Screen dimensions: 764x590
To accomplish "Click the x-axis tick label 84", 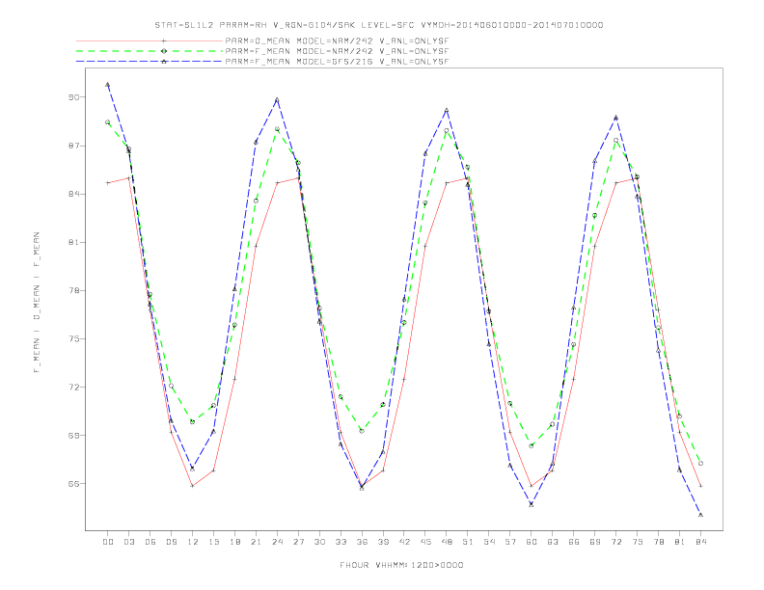I will 700,542.
